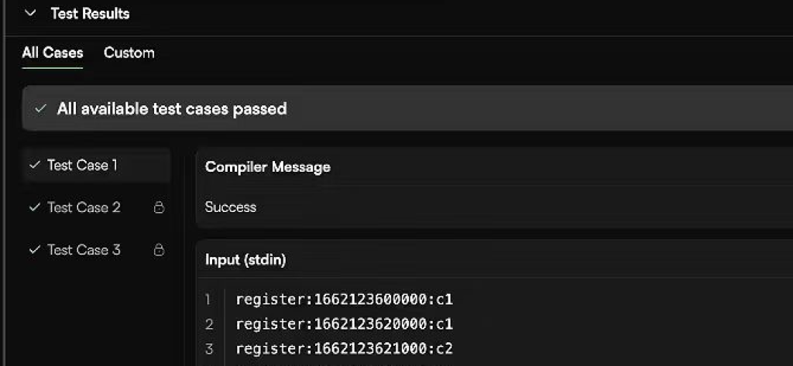Open the Custom tab

[x=129, y=53]
